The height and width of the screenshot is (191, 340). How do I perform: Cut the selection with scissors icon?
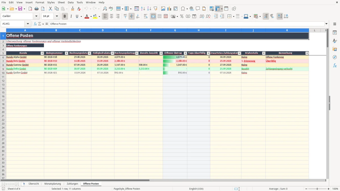[50, 9]
